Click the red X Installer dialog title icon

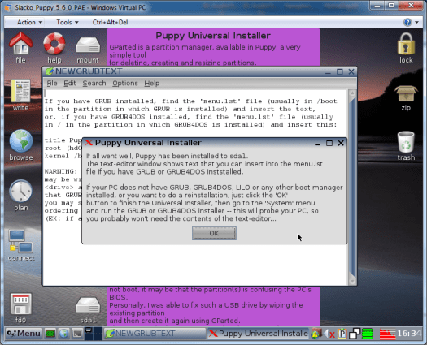point(89,142)
